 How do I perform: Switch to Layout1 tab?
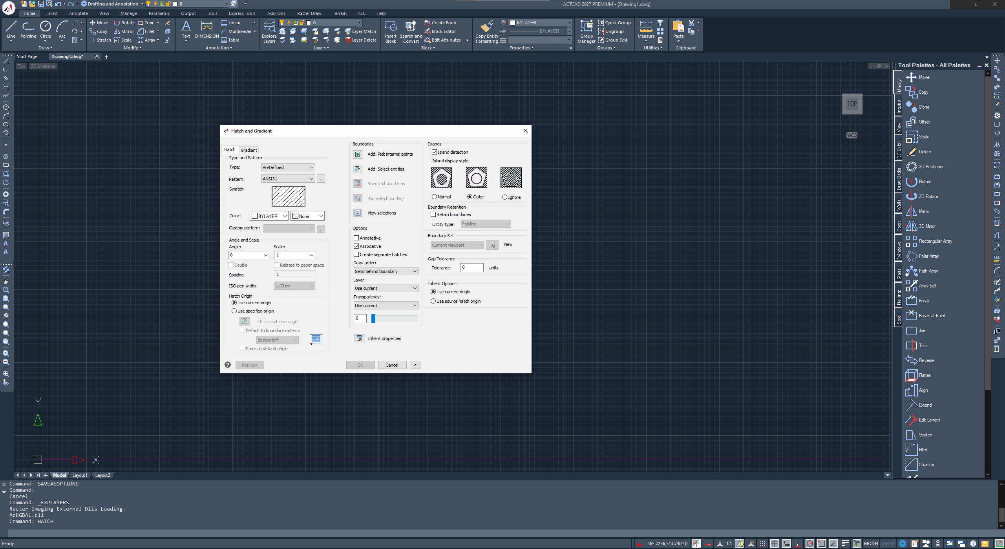(80, 475)
